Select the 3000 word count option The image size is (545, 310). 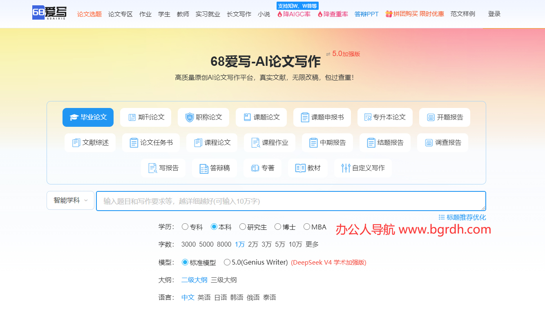click(x=188, y=244)
